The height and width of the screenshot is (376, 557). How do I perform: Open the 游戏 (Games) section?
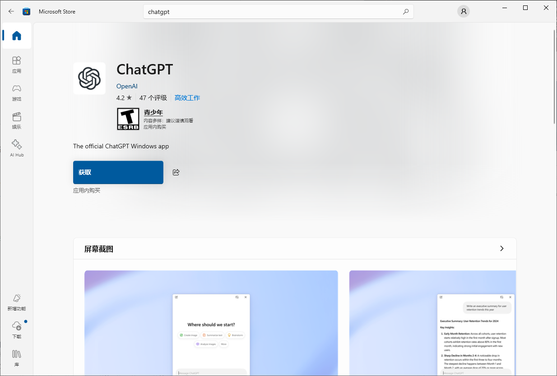coord(17,92)
